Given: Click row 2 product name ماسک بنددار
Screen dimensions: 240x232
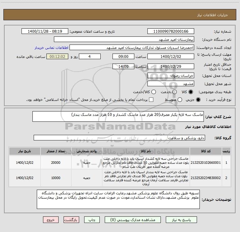Looking at the screenshot, I should pyautogui.click(x=146, y=178).
